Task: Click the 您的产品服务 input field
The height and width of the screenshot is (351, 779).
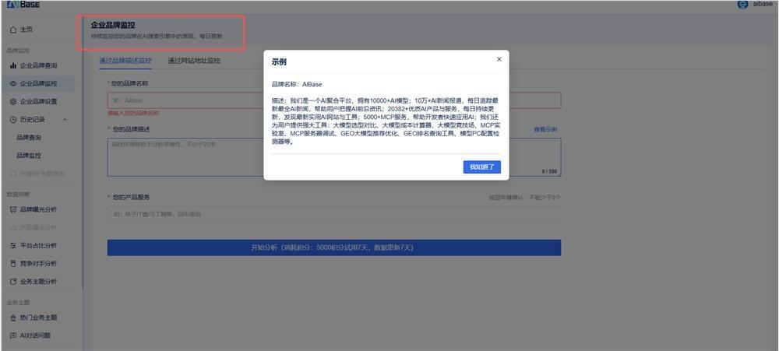Action: (333, 214)
